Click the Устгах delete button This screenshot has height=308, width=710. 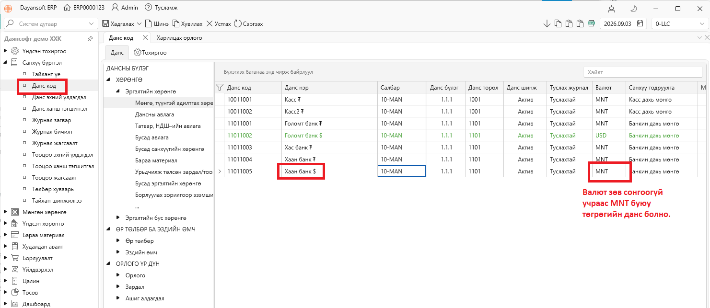pos(219,23)
